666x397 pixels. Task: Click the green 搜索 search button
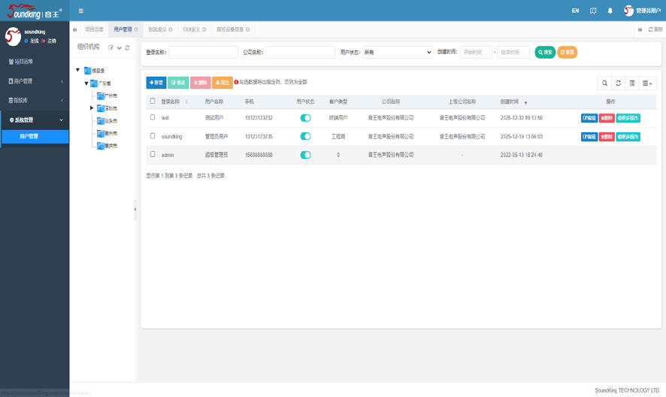545,53
